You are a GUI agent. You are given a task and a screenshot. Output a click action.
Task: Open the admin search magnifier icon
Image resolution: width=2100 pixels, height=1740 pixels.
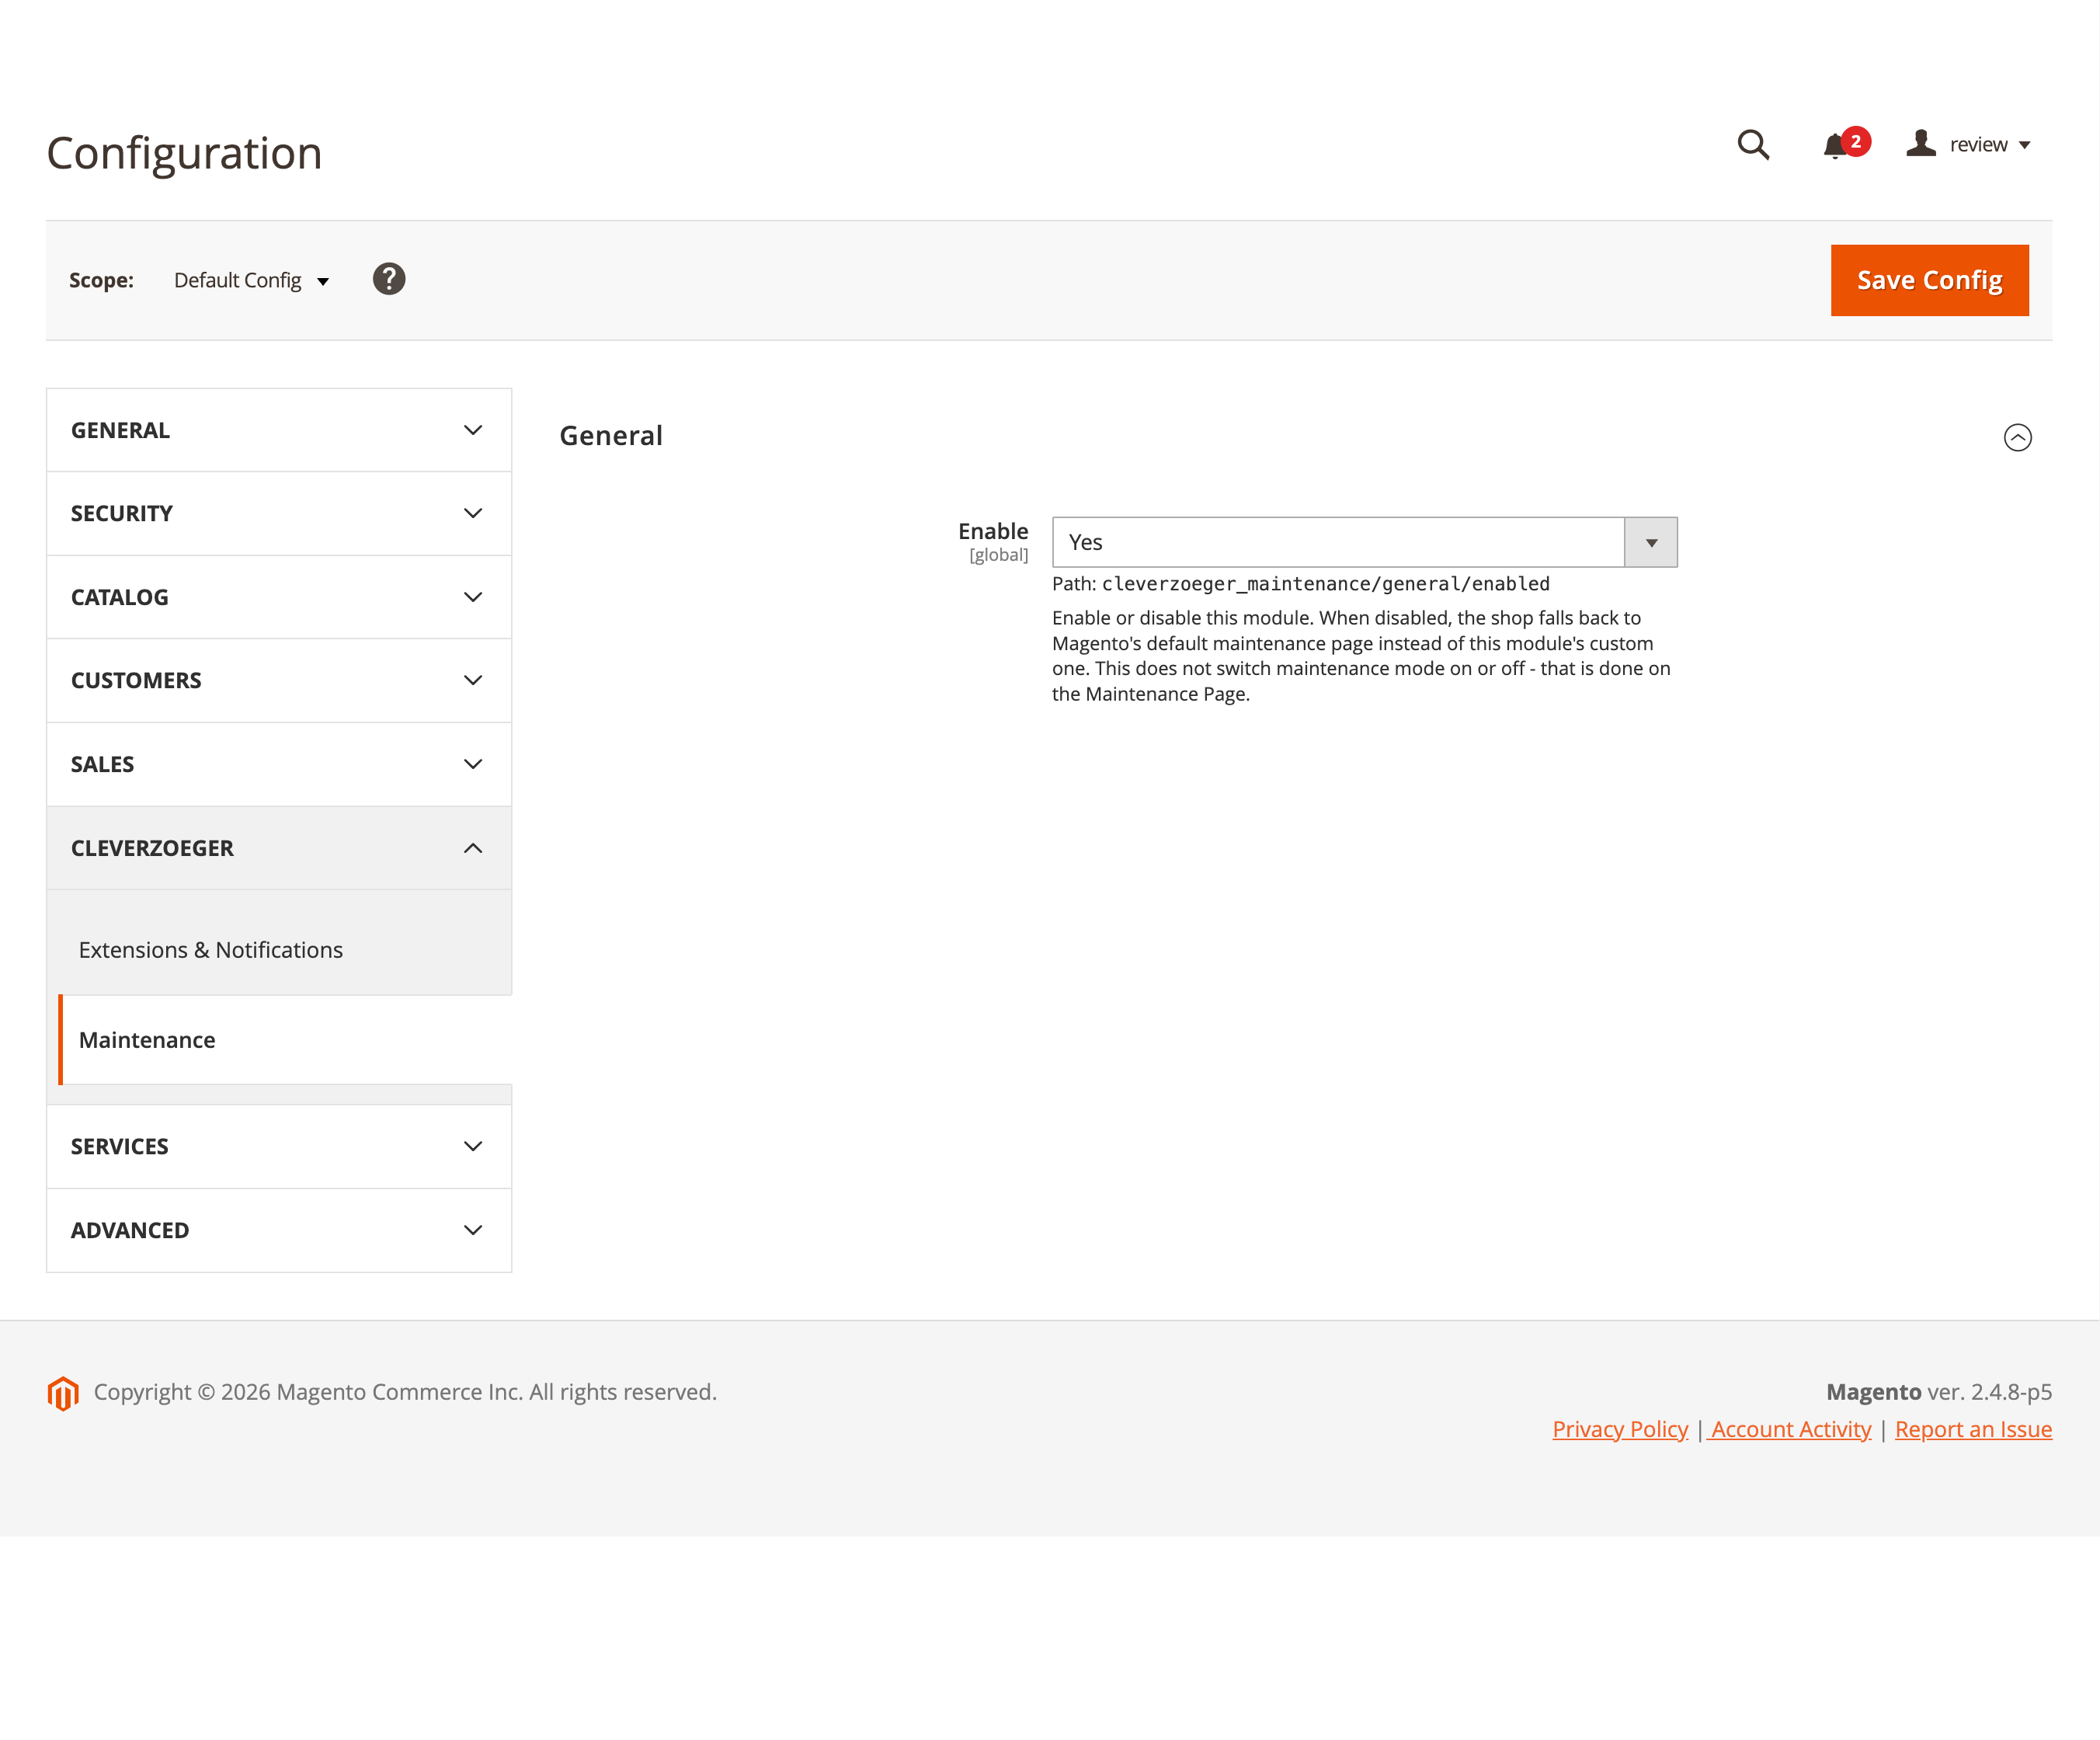coord(1753,145)
